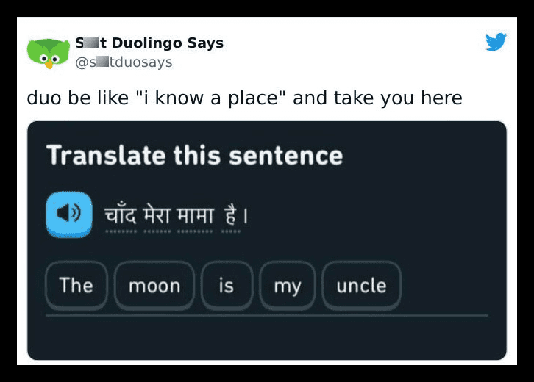
Task: Show hint for Hindi word मामा
Action: (195, 216)
